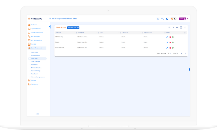Click Add New Guest Site button

[73, 27]
